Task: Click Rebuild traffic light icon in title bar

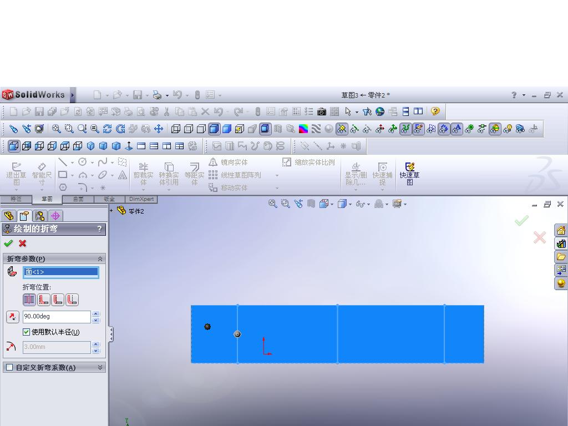Action: tap(197, 95)
